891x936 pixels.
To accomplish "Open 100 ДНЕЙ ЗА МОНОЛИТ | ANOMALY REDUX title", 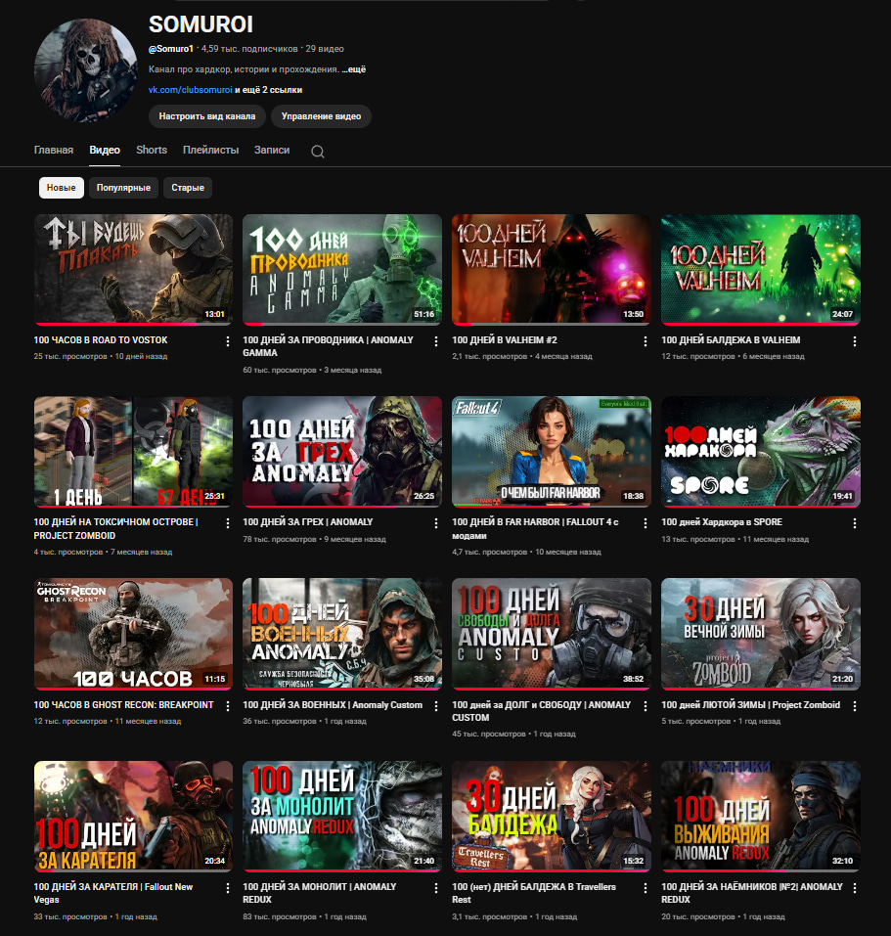I will tap(319, 893).
